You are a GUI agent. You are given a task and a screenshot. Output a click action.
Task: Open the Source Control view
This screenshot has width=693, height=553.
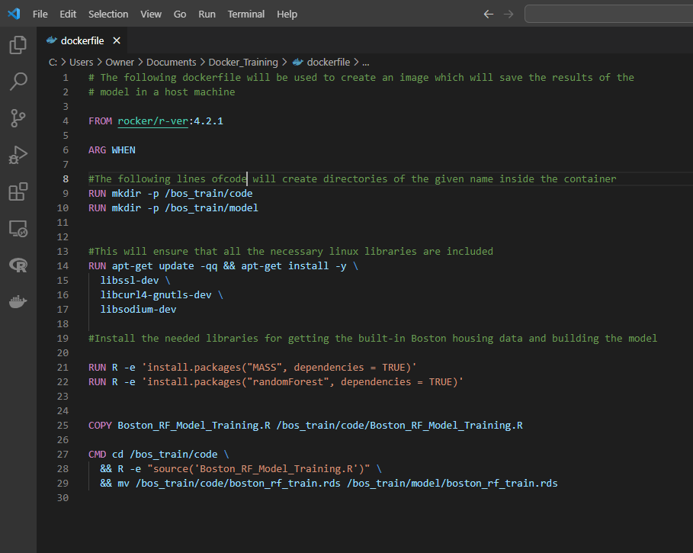pos(18,118)
